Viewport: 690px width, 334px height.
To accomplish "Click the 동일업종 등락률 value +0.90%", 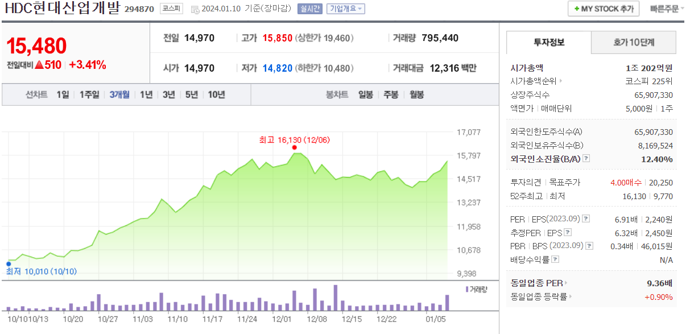I will 659,296.
